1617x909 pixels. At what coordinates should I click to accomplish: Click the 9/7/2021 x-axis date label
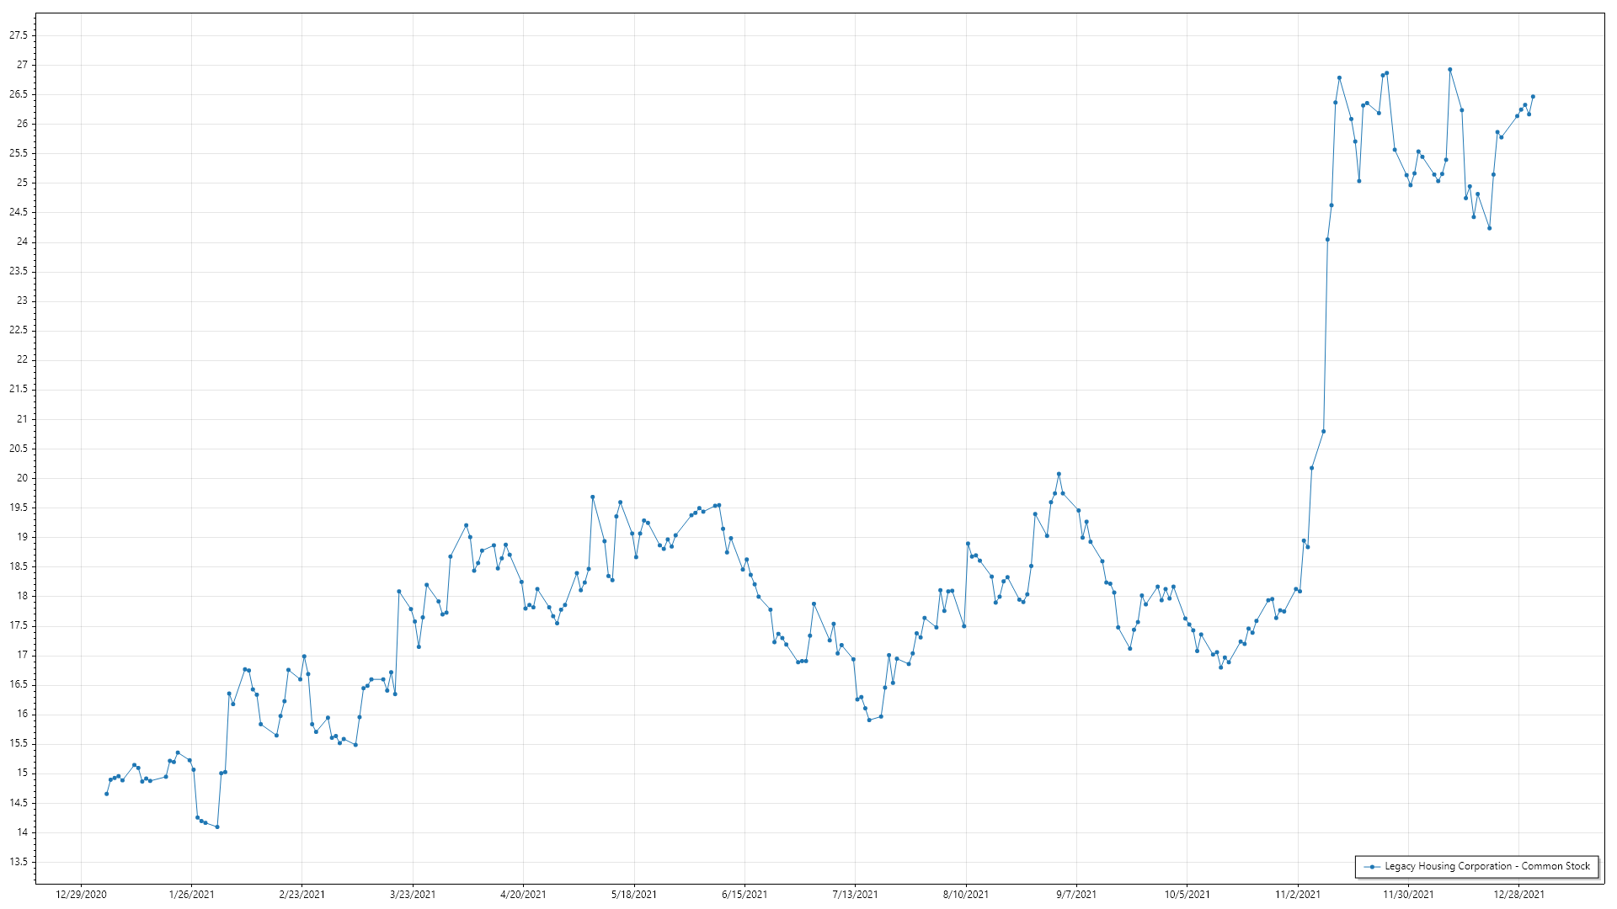(1076, 894)
